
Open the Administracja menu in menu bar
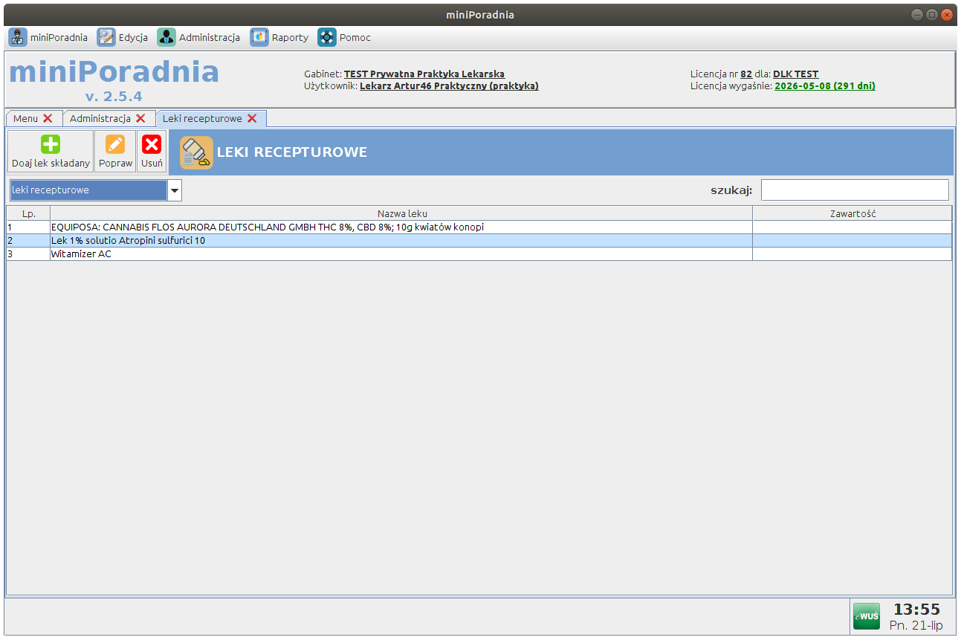198,37
